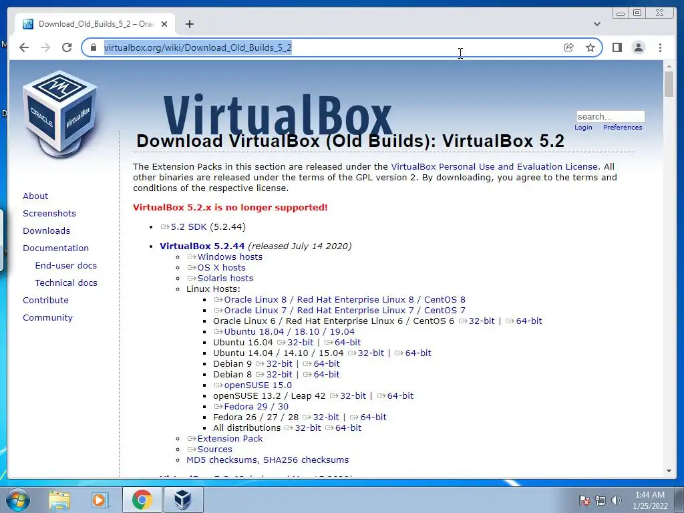The height and width of the screenshot is (513, 684).
Task: Open the Chrome side panel icon
Action: [x=617, y=47]
